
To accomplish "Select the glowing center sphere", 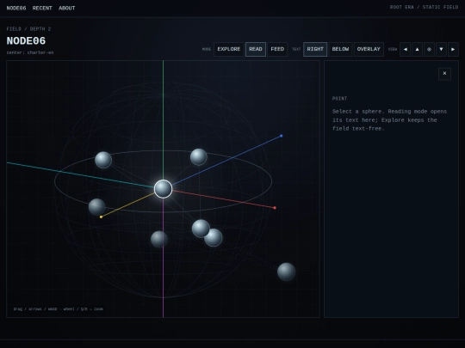I will [x=163, y=189].
